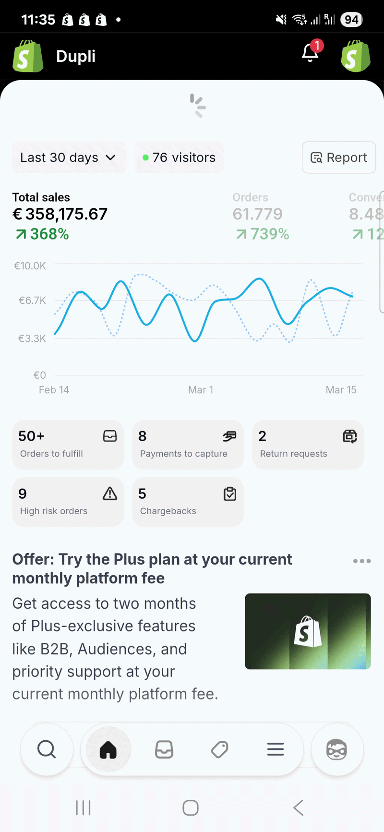Expand the Last 30 days dropdown

[69, 157]
